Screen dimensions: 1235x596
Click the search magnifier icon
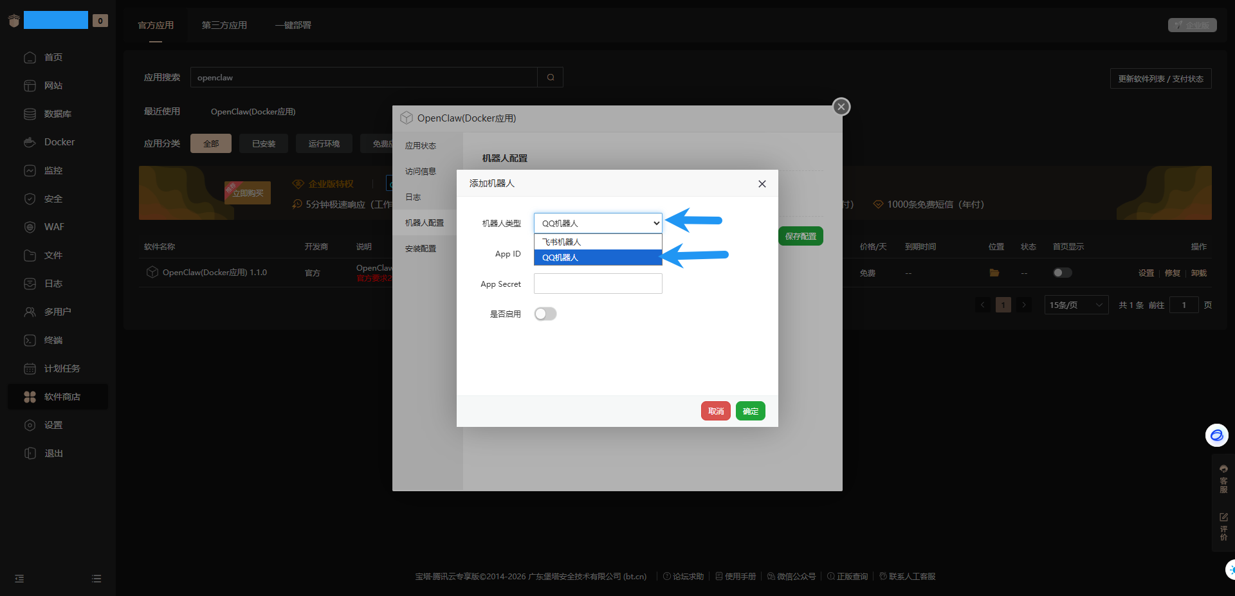(x=551, y=77)
